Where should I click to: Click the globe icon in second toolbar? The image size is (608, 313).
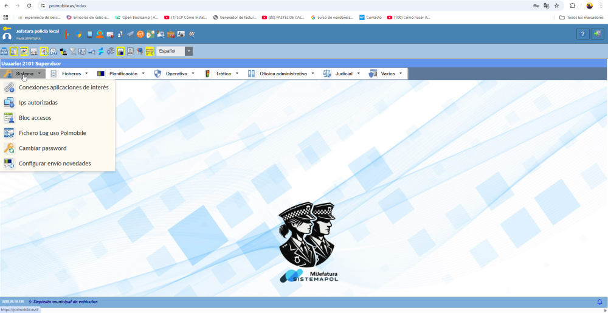tap(111, 52)
